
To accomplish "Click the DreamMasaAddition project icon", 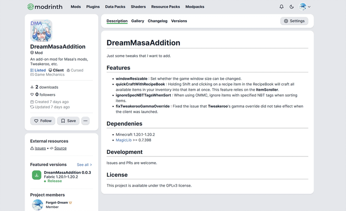I will point(41,30).
